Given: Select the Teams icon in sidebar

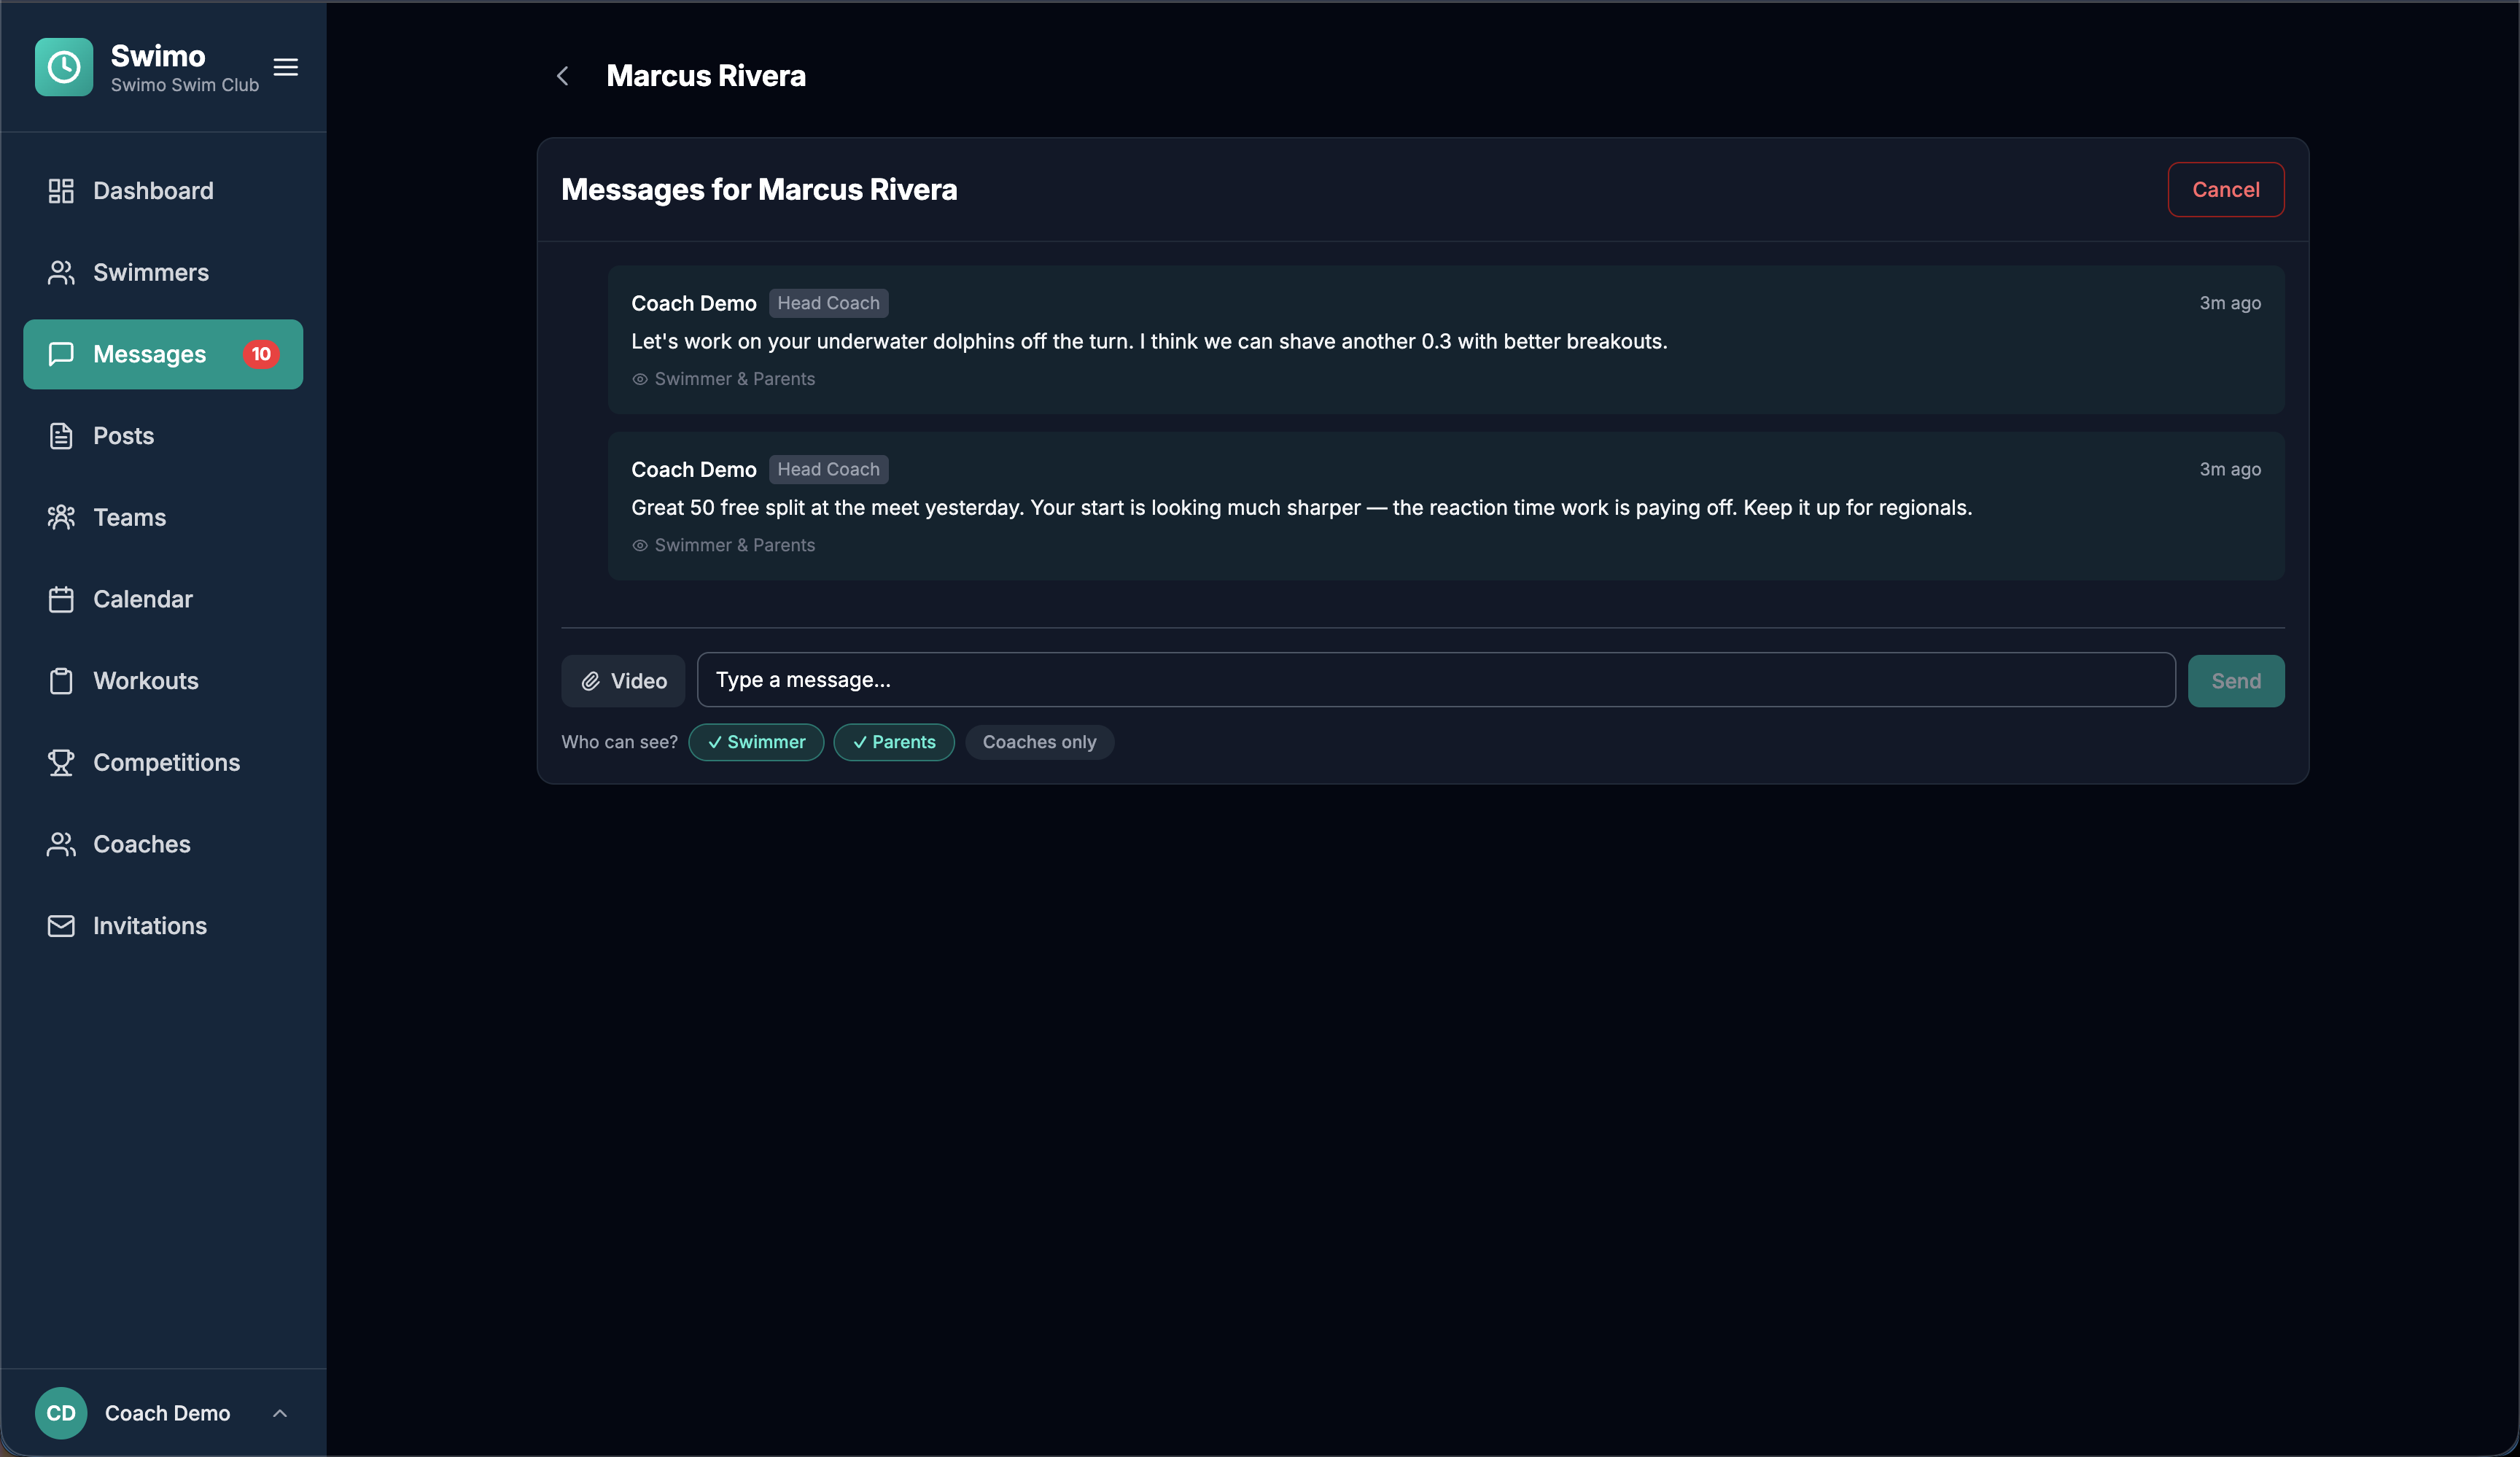Looking at the screenshot, I should (x=61, y=517).
